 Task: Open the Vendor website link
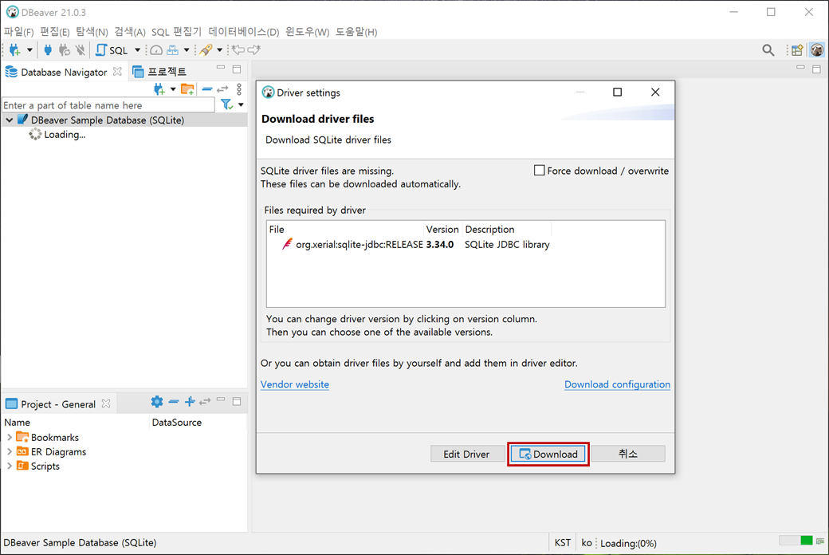point(294,384)
